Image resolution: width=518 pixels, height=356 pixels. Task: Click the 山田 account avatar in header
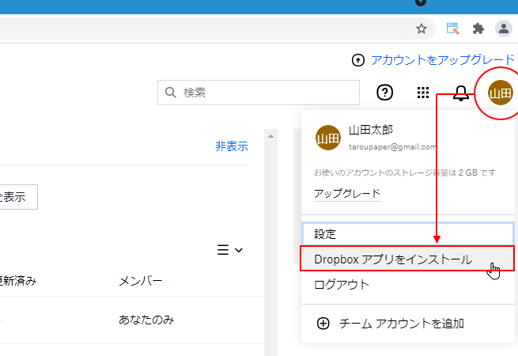tap(501, 93)
